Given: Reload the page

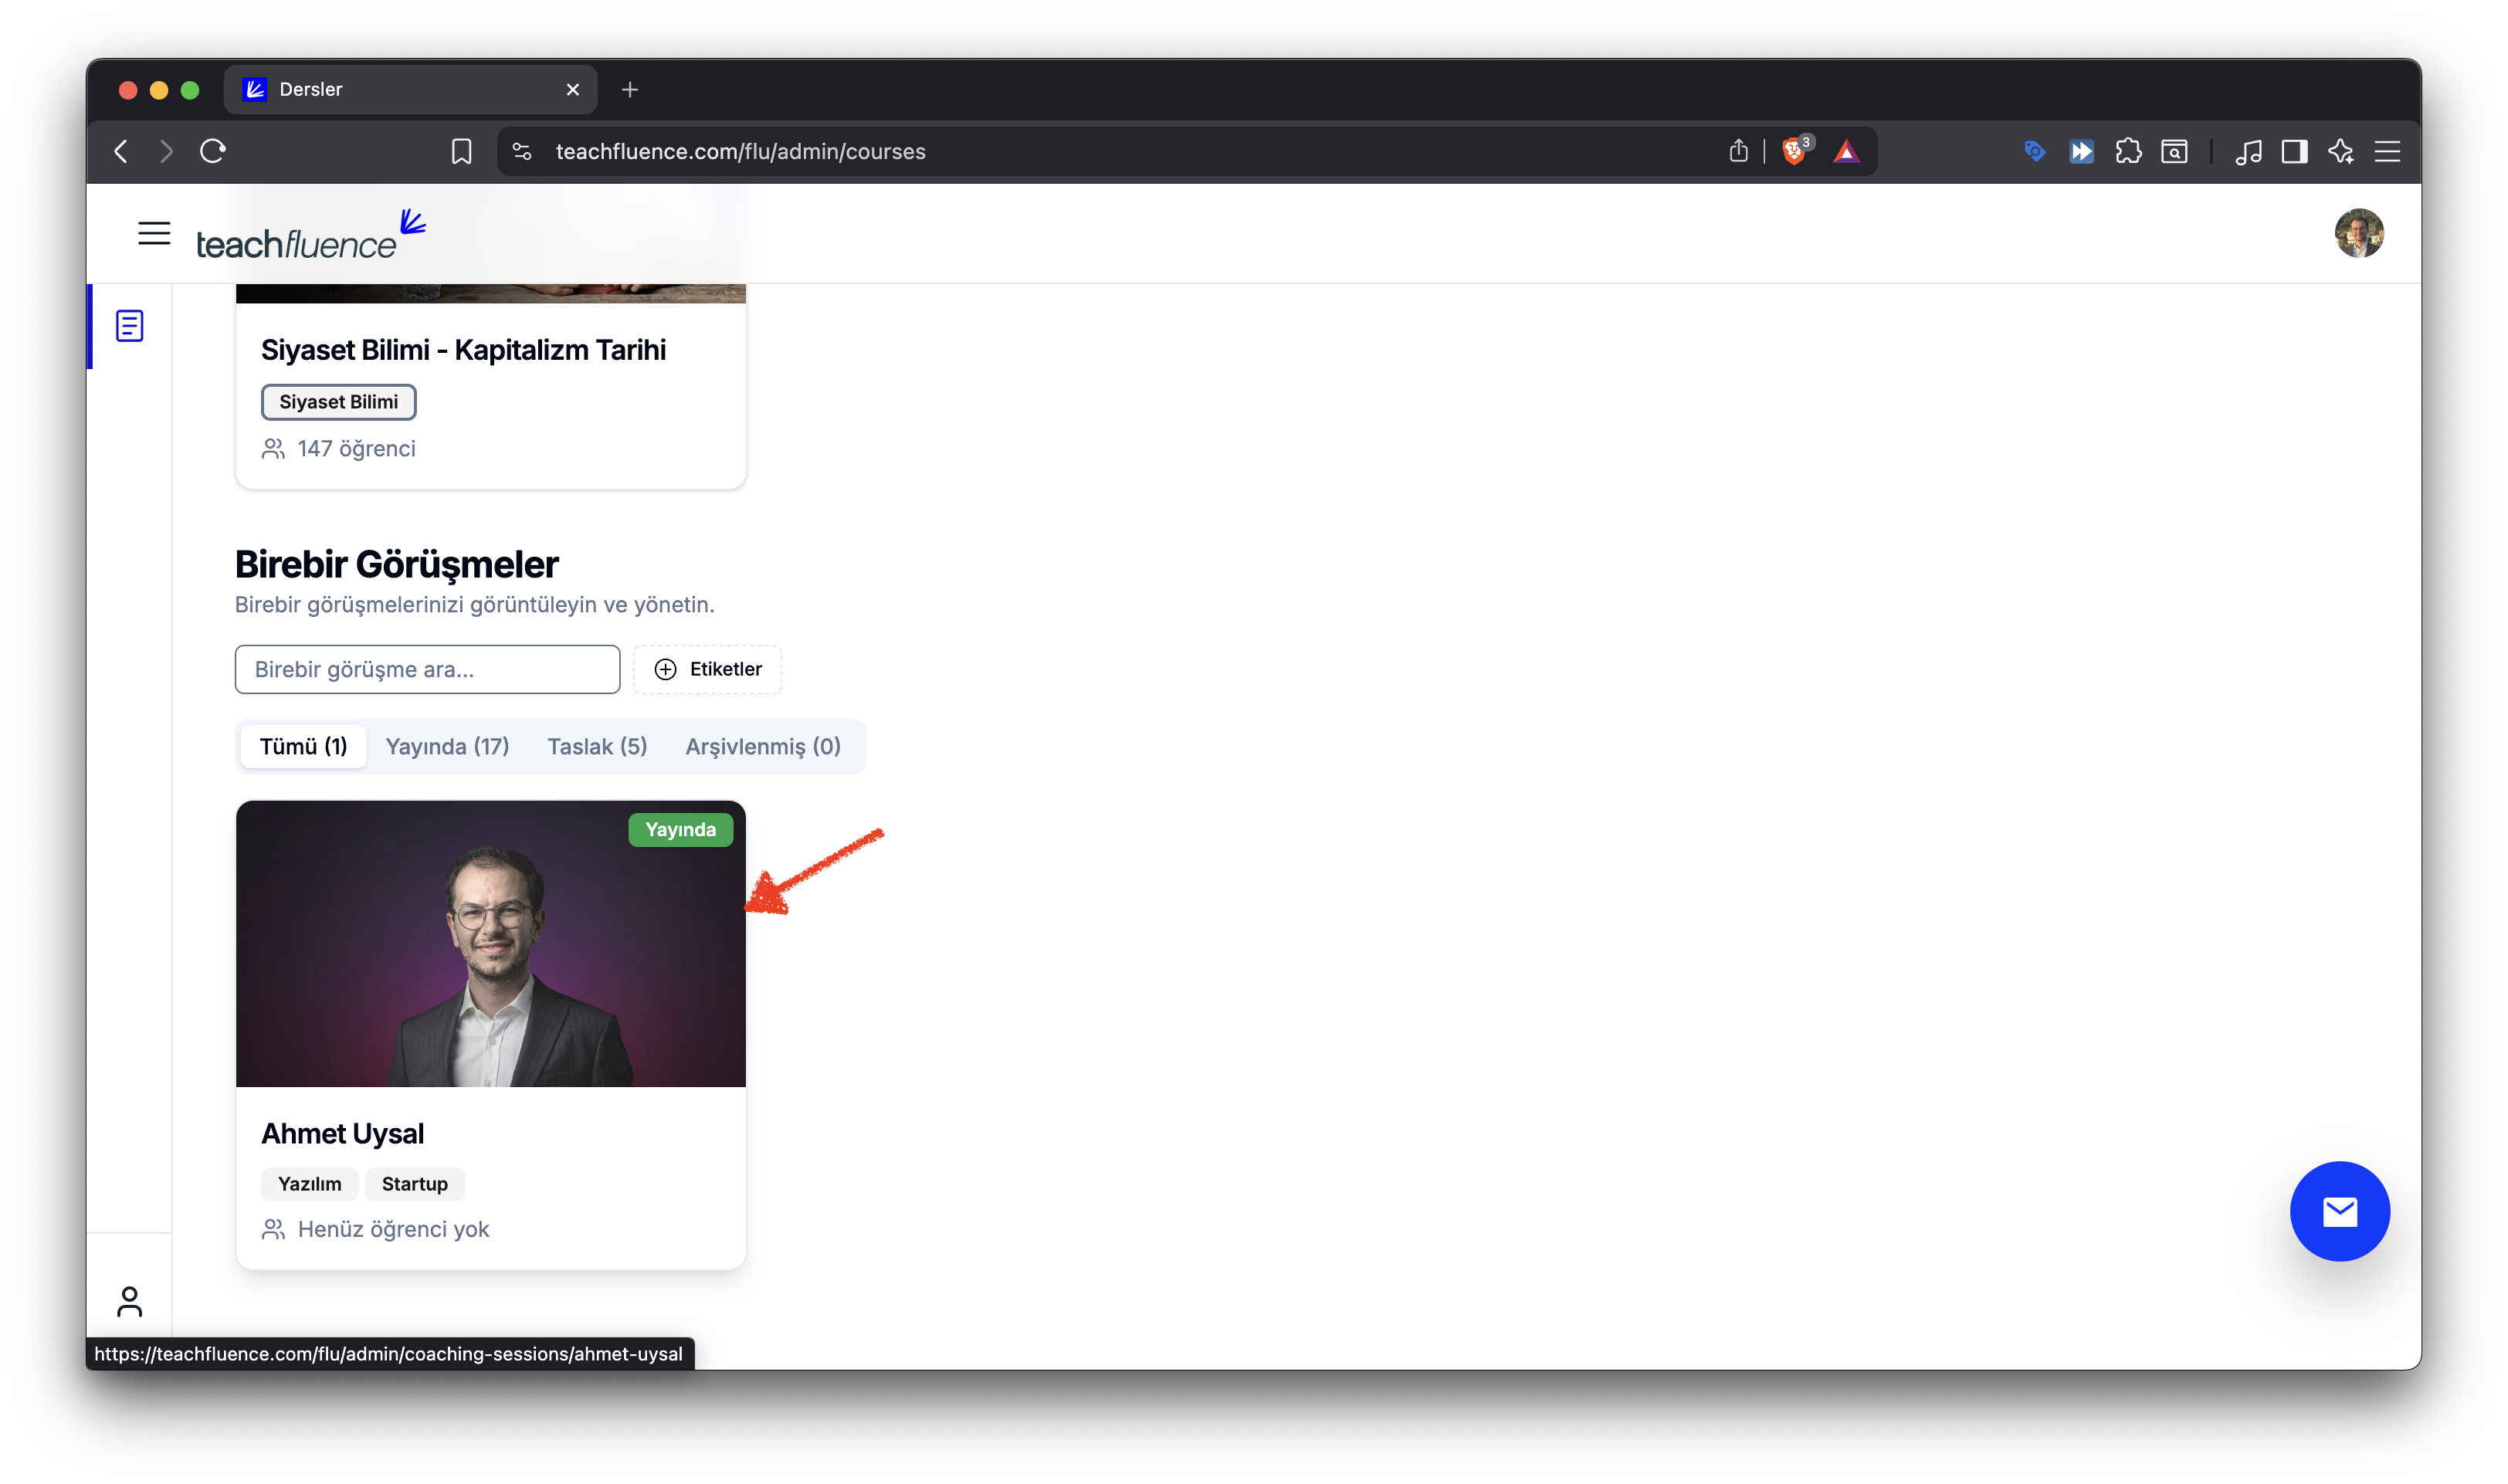Looking at the screenshot, I should [x=213, y=151].
